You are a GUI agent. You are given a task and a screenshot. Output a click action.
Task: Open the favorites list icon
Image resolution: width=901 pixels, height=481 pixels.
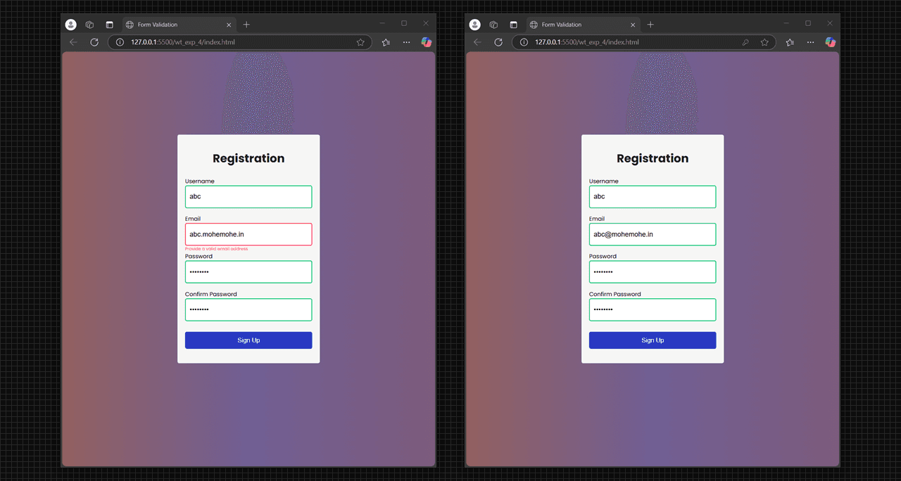click(385, 42)
